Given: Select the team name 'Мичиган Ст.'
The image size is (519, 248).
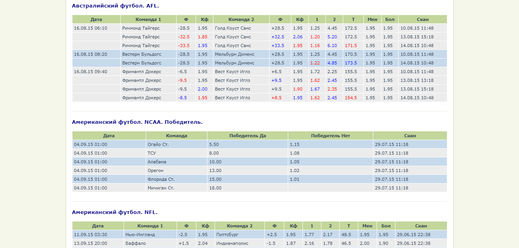Looking at the screenshot, I should point(161,188).
